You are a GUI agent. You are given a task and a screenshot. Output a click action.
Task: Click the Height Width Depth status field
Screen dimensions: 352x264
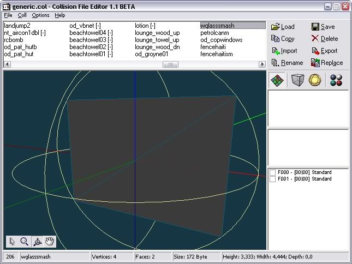[285, 256]
